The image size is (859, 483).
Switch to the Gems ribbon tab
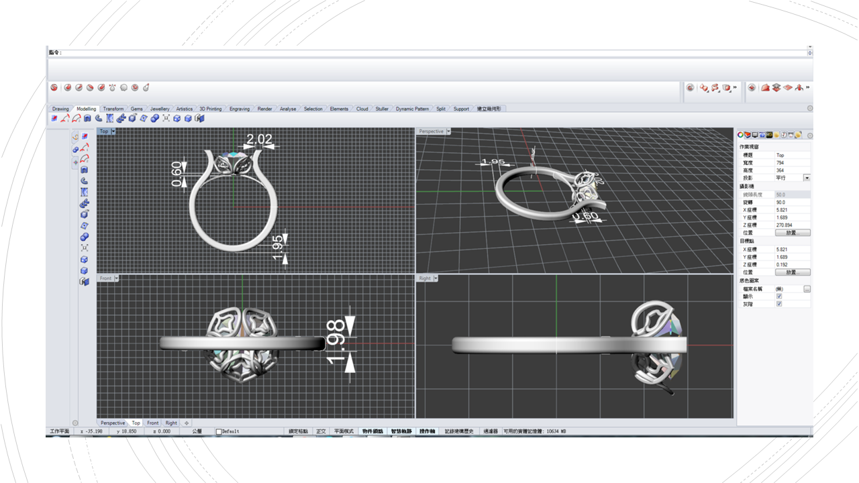tap(137, 109)
